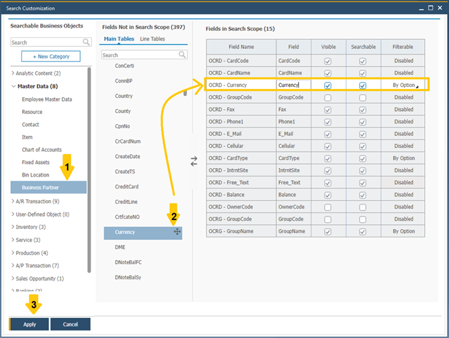
Task: Expand the A/R Transaction category
Action: tap(12, 201)
